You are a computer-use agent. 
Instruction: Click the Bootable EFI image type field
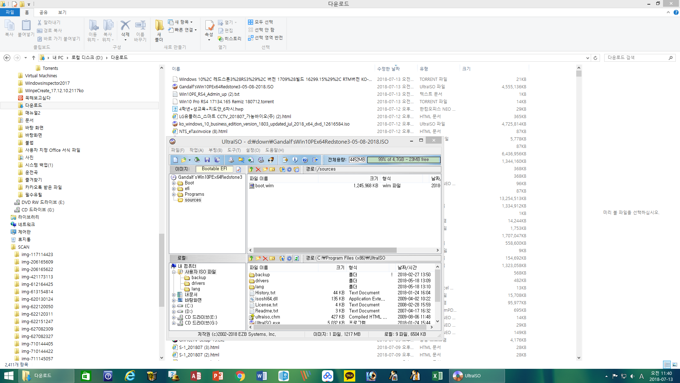214,169
